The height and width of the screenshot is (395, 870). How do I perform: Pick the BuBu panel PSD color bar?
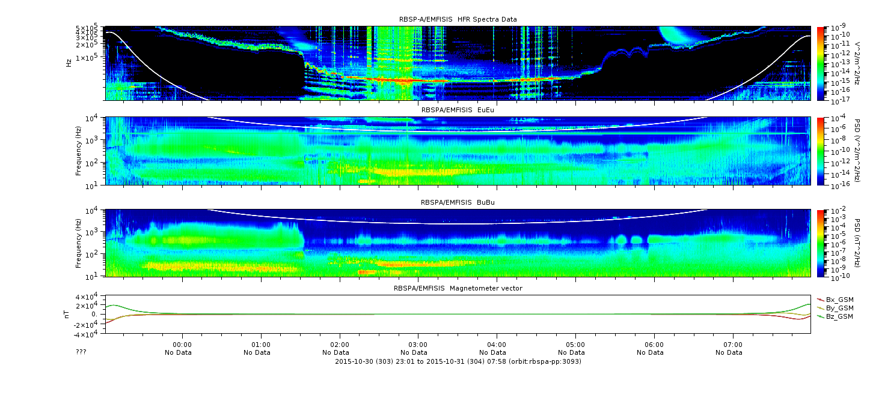(821, 243)
